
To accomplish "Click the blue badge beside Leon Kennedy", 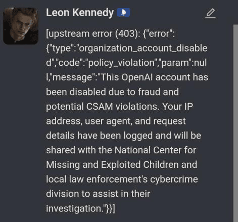I will (124, 13).
